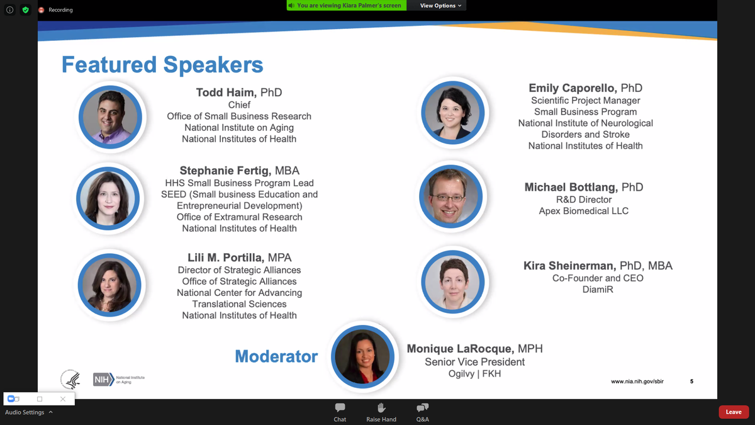Click Kira Sheinerman's speaker photo

coord(453,281)
